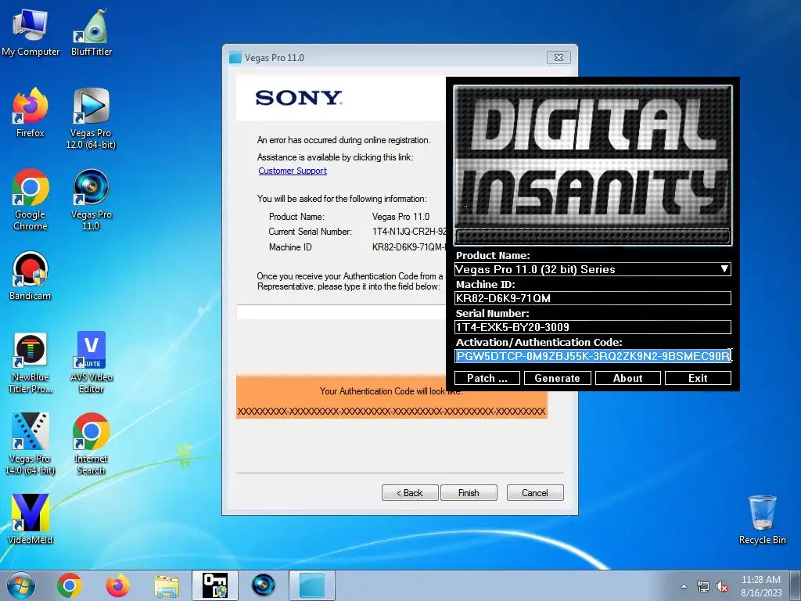Launch Chrome from the taskbar

70,585
